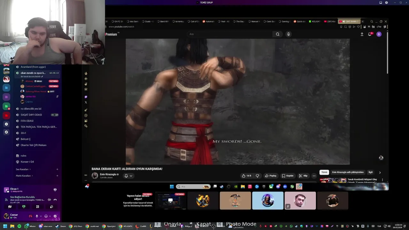Open the stream preview thumbnail marked YAYINDA
Image resolution: width=409 pixels, height=230 pixels.
[171, 201]
